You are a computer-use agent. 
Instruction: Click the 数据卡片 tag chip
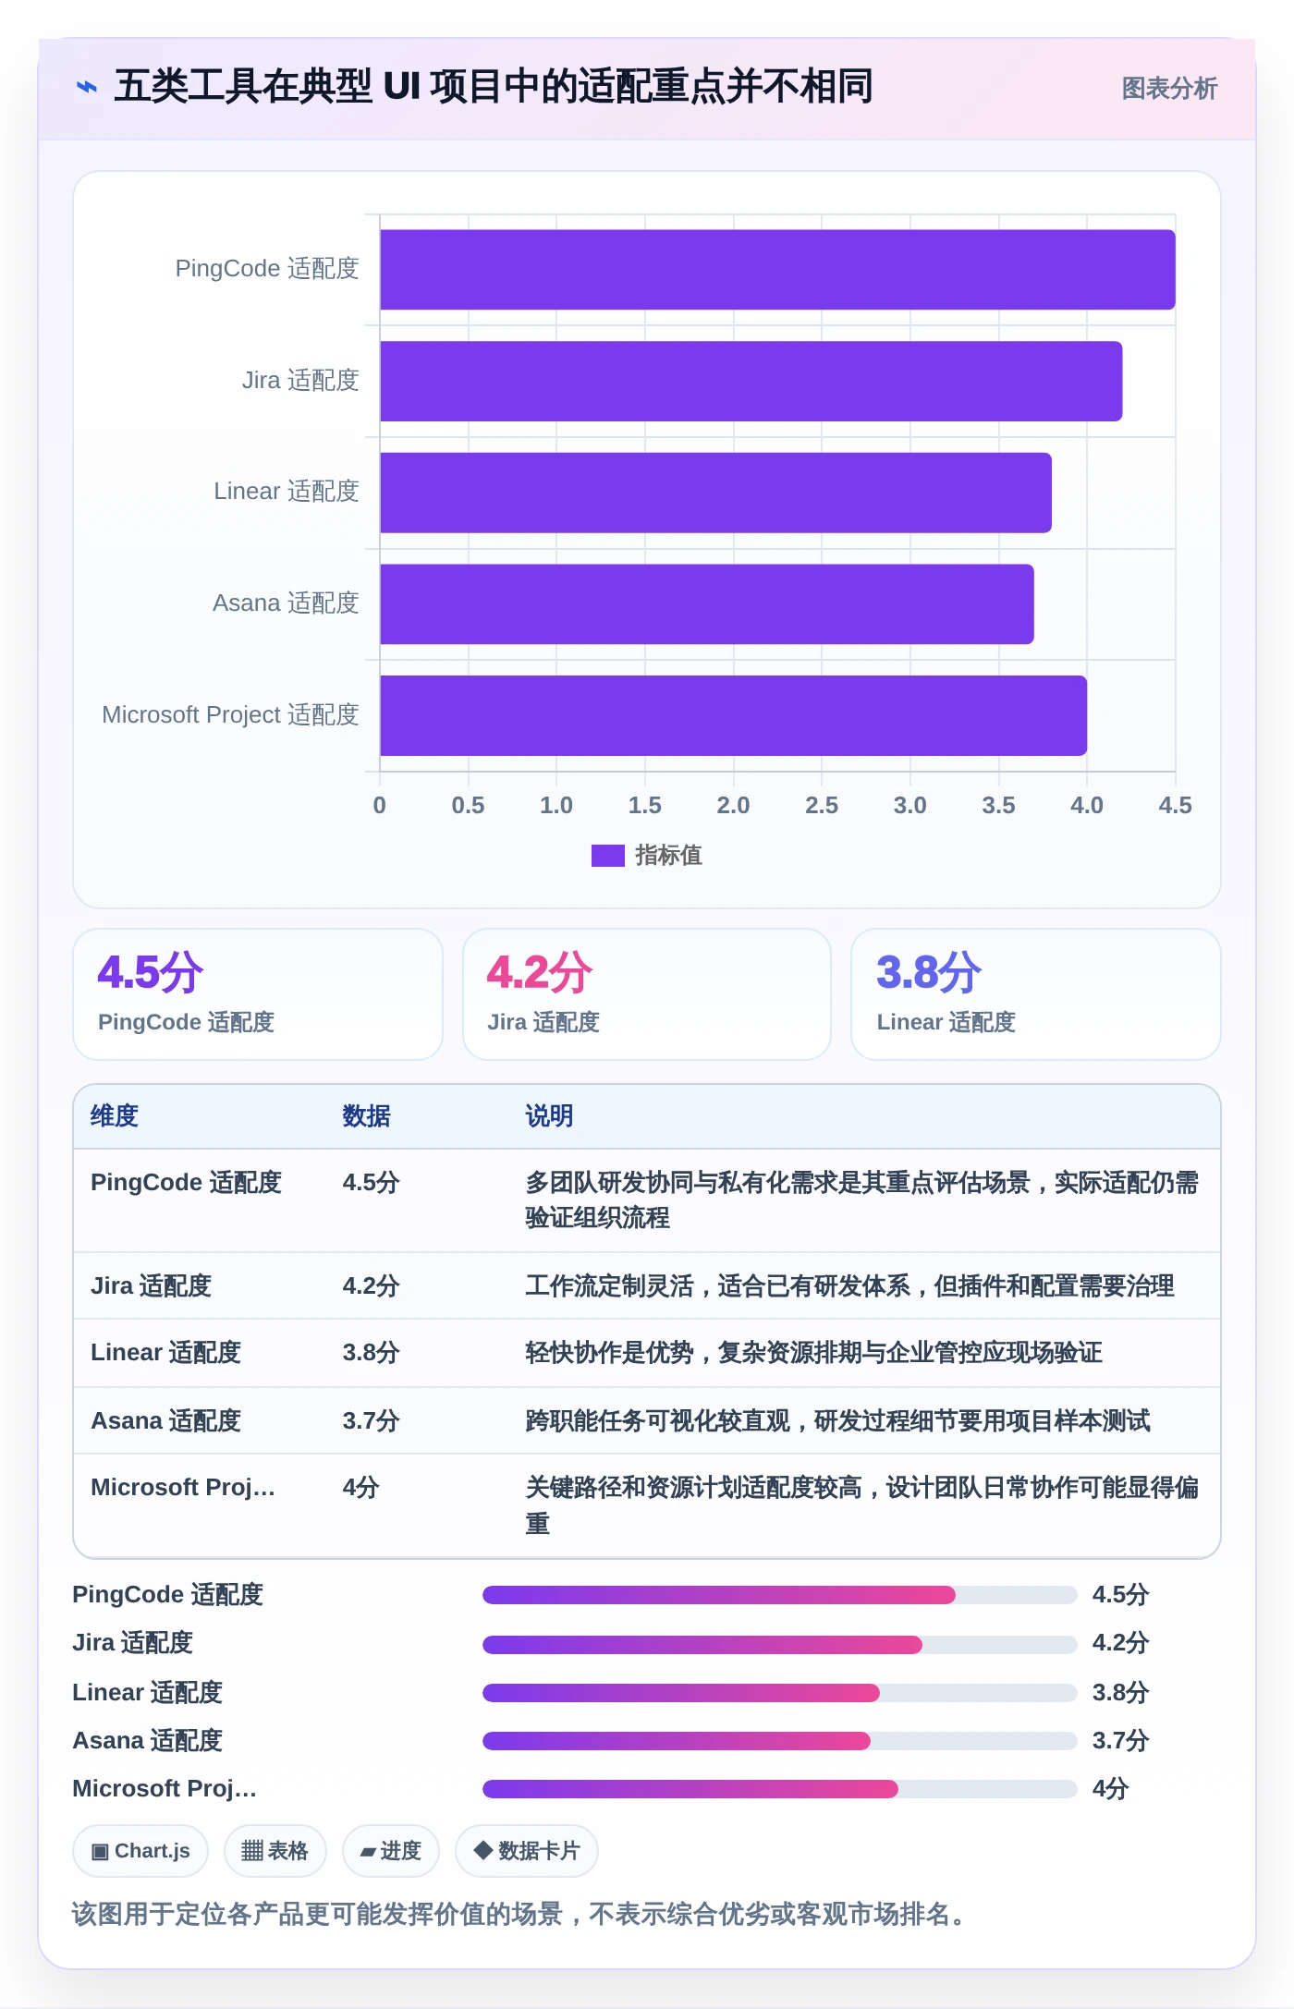point(527,1851)
